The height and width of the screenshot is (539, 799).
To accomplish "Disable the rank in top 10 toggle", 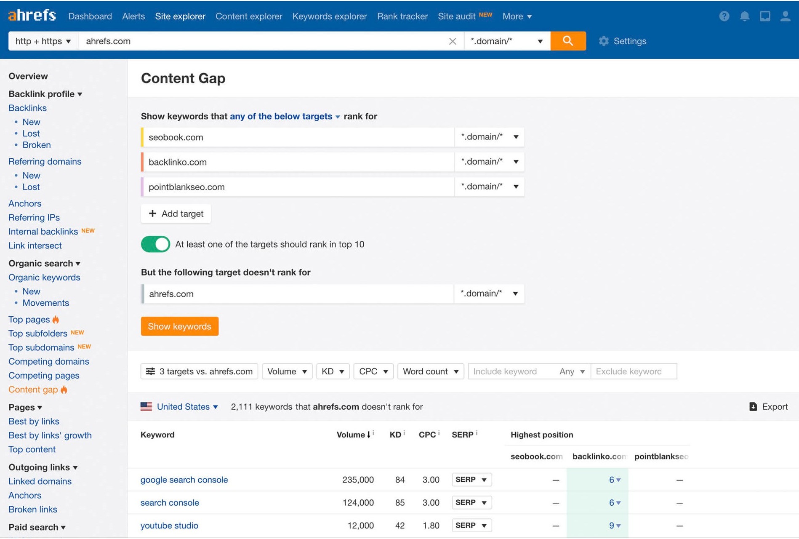I will pyautogui.click(x=155, y=244).
